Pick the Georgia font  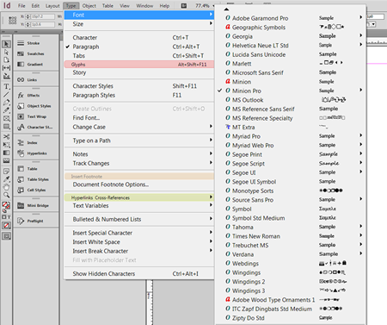[290, 36]
